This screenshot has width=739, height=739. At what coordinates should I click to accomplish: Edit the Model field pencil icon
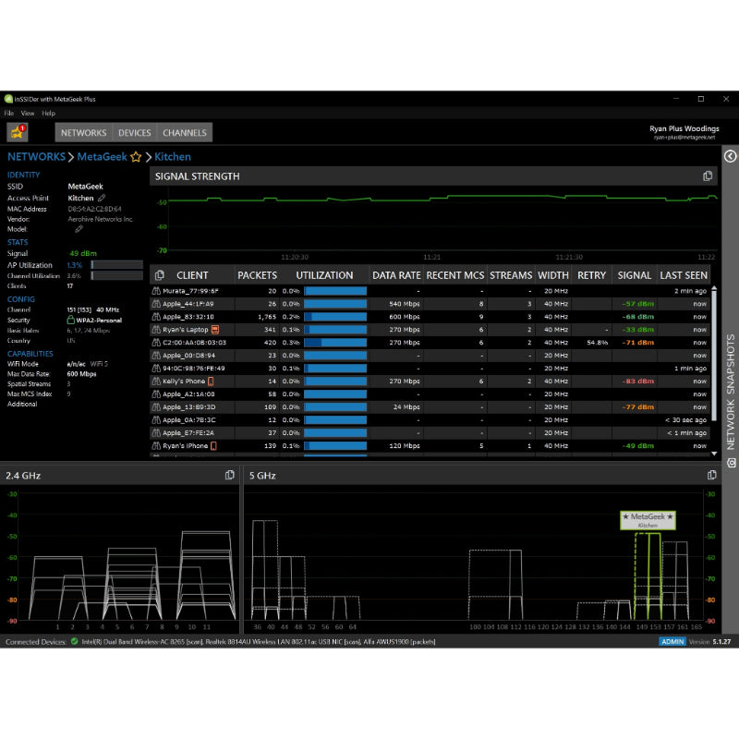pyautogui.click(x=79, y=229)
